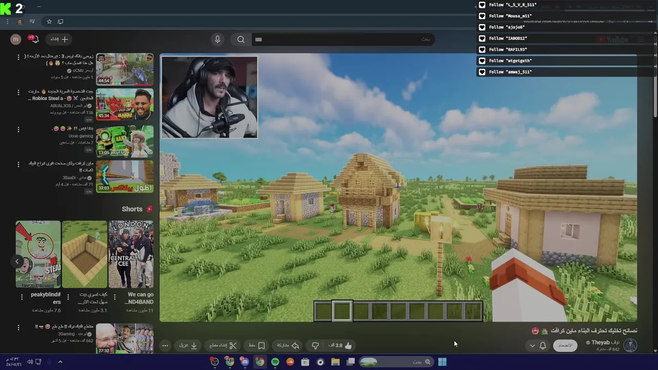Open more actions three-dot button under the video
The width and height of the screenshot is (658, 370).
click(x=165, y=346)
